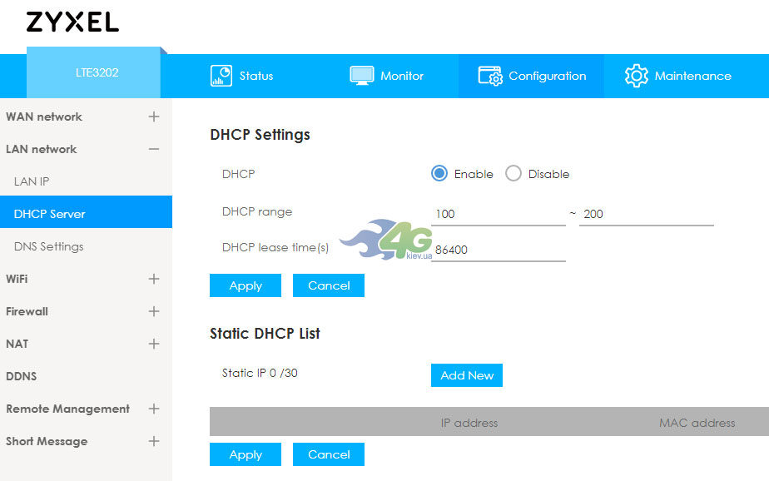Screen dimensions: 769x481
Task: Open the Status tab
Action: [242, 76]
